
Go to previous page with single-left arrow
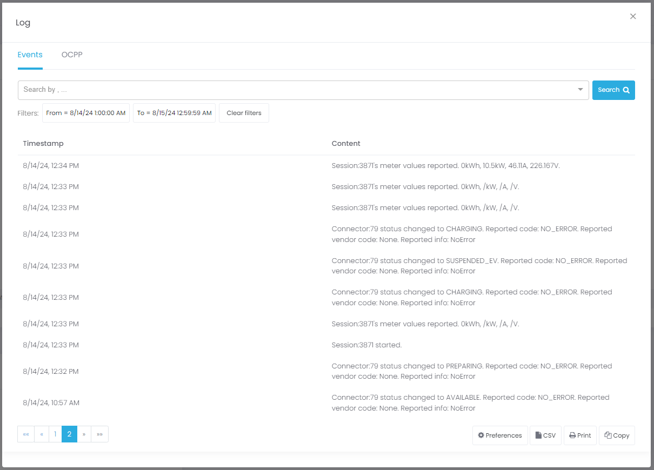coord(42,434)
